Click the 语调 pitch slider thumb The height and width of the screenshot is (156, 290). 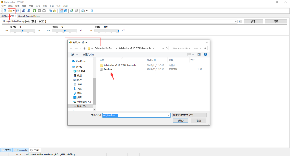(65, 31)
